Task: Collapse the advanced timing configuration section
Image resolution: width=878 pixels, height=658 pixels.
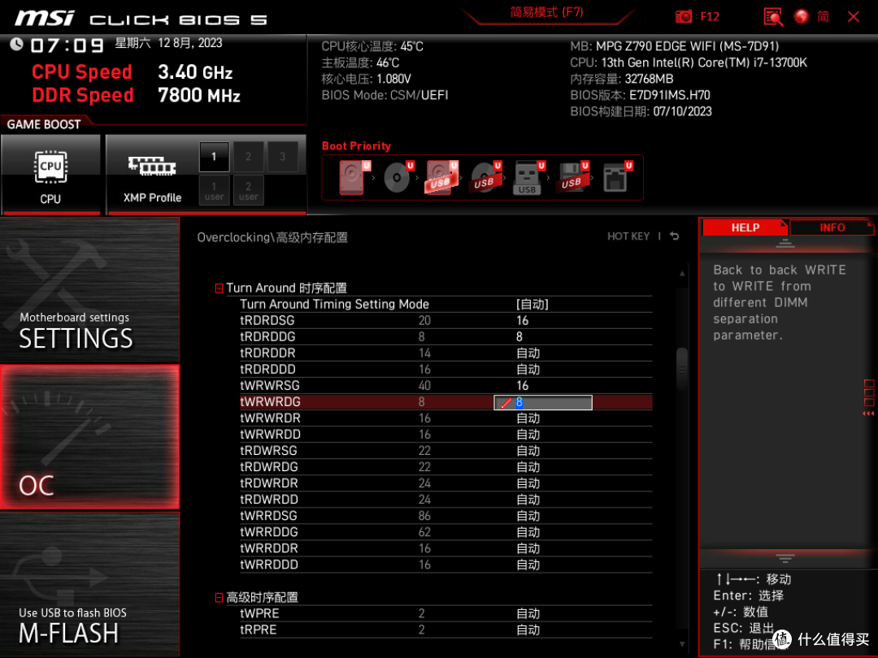Action: (x=219, y=598)
